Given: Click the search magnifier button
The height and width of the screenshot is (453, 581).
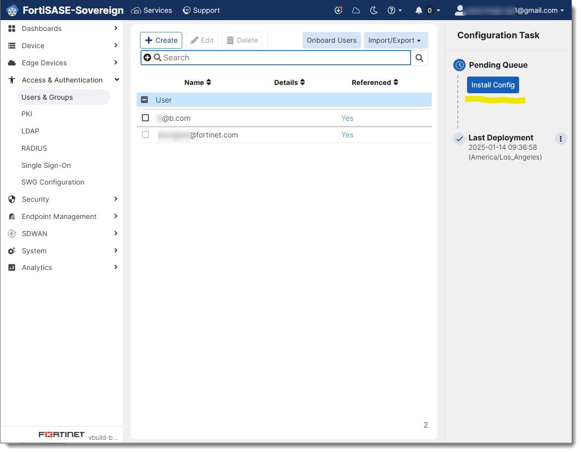Looking at the screenshot, I should (x=419, y=58).
